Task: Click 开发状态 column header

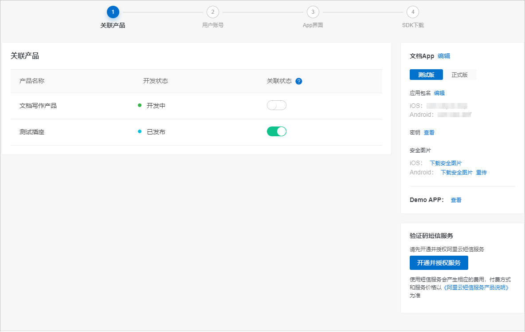Action: click(156, 81)
